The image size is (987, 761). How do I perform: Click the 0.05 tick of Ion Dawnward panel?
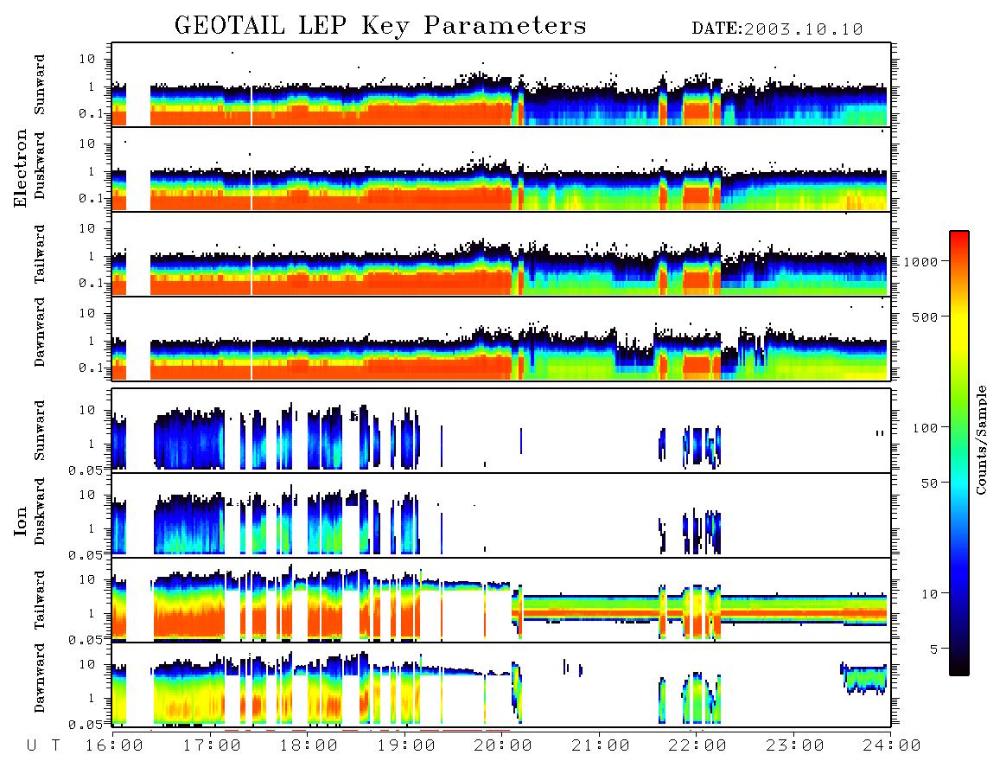pyautogui.click(x=86, y=725)
